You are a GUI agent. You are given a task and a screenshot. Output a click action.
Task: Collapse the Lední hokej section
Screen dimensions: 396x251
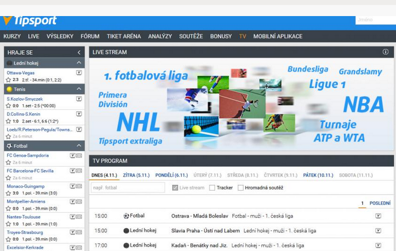click(x=79, y=63)
